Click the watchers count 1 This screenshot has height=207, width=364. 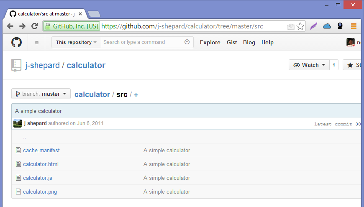pyautogui.click(x=334, y=65)
